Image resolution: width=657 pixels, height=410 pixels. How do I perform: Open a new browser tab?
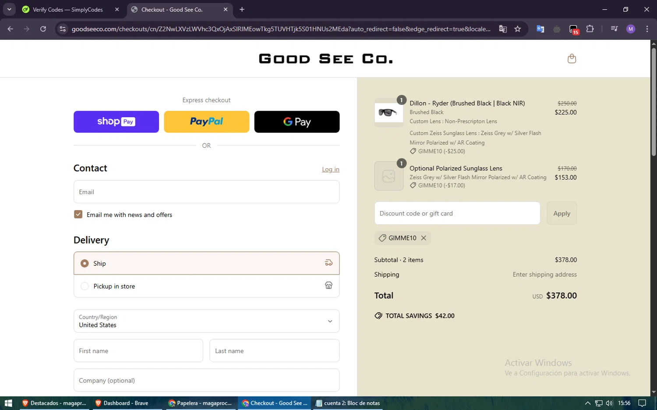coord(242,10)
